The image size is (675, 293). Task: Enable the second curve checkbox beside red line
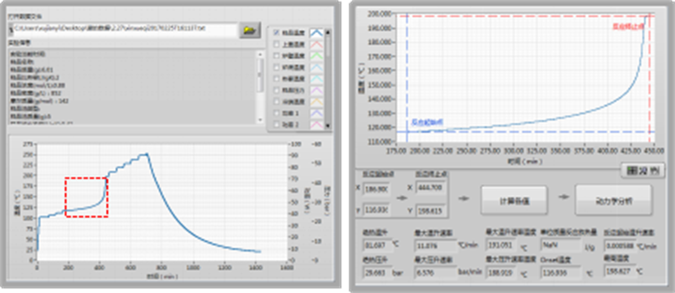pyautogui.click(x=276, y=45)
